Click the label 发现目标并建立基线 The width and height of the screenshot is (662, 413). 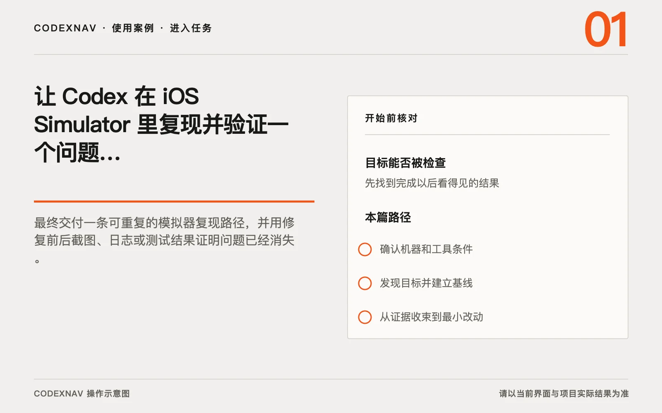pyautogui.click(x=426, y=283)
